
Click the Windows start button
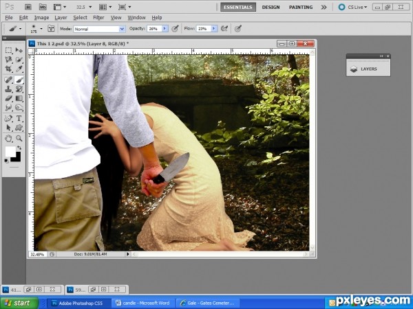click(x=19, y=303)
